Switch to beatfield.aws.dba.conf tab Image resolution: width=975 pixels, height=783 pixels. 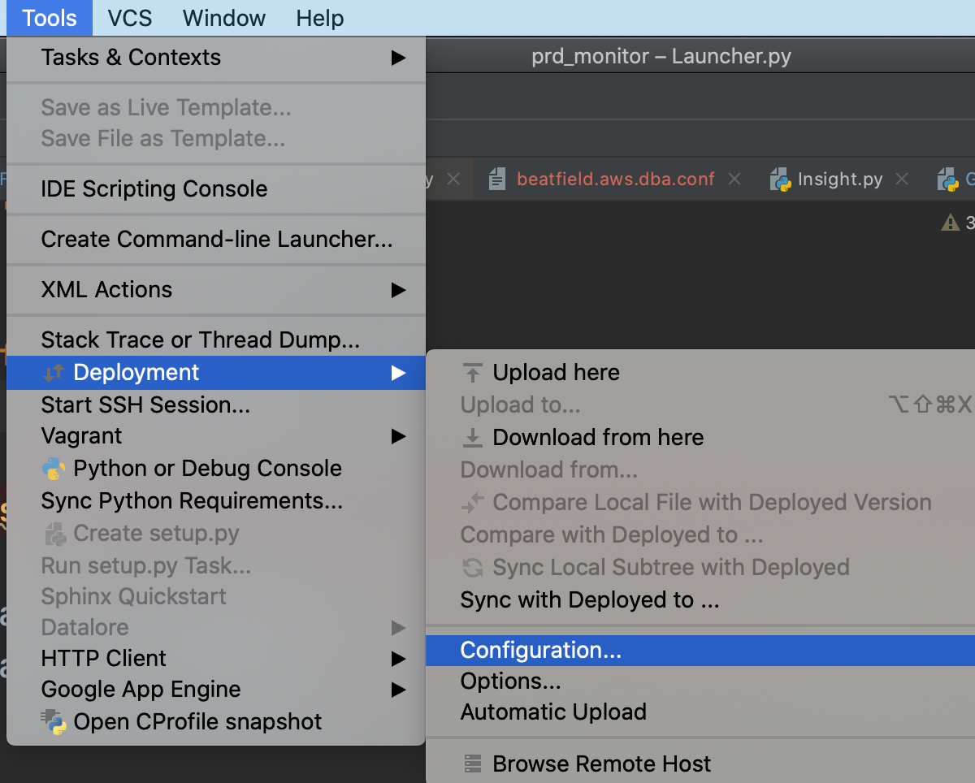tap(615, 180)
